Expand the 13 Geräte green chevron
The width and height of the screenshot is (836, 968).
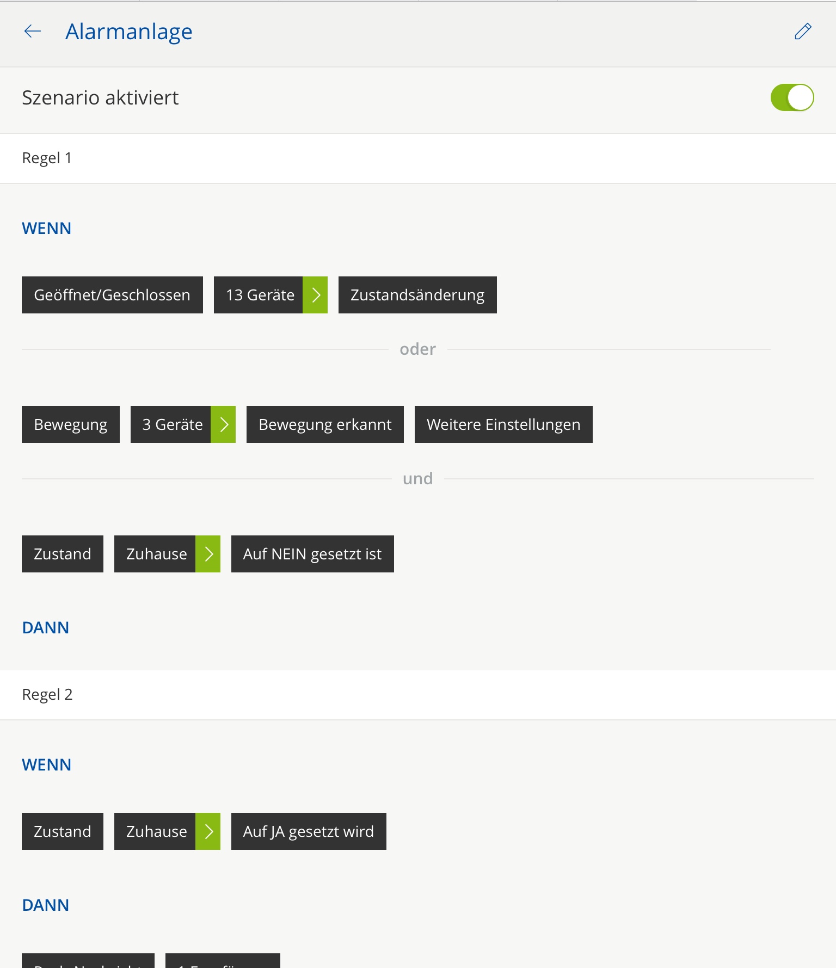click(315, 295)
